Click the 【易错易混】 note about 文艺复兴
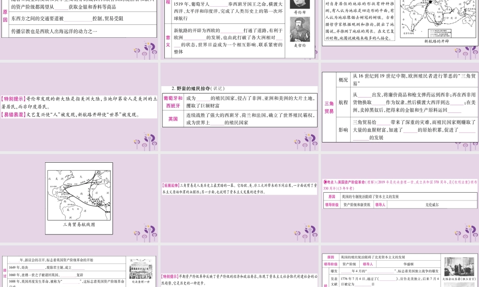Viewport: 479px width, 287px height. pyautogui.click(x=70, y=115)
